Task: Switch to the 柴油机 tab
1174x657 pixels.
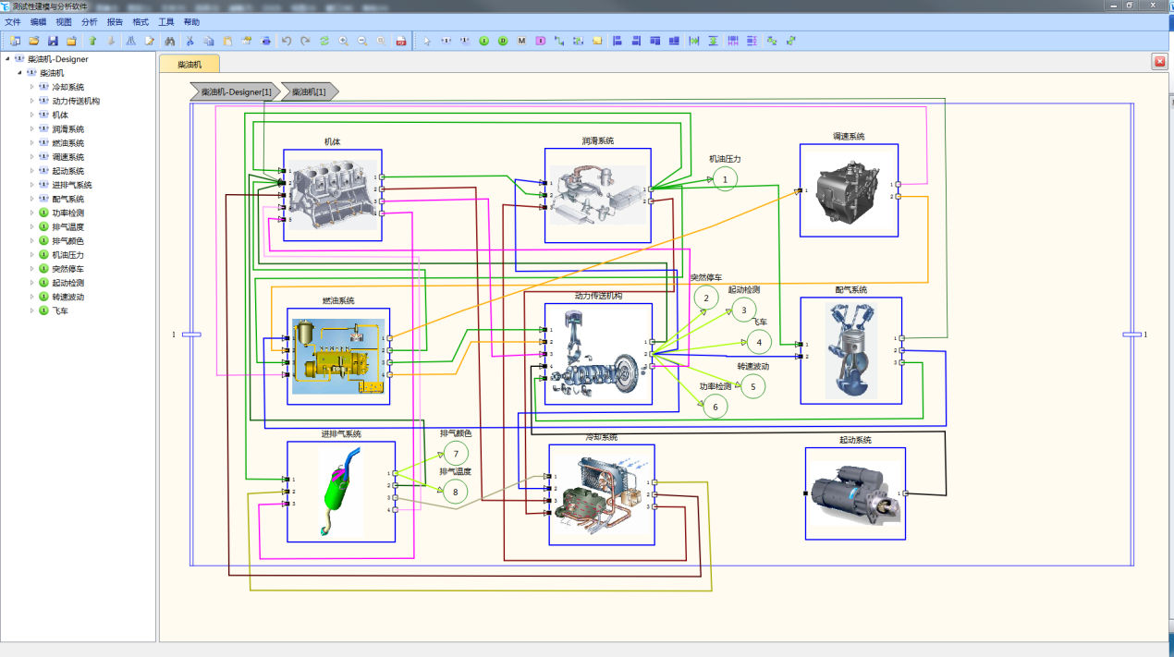Action: 190,64
